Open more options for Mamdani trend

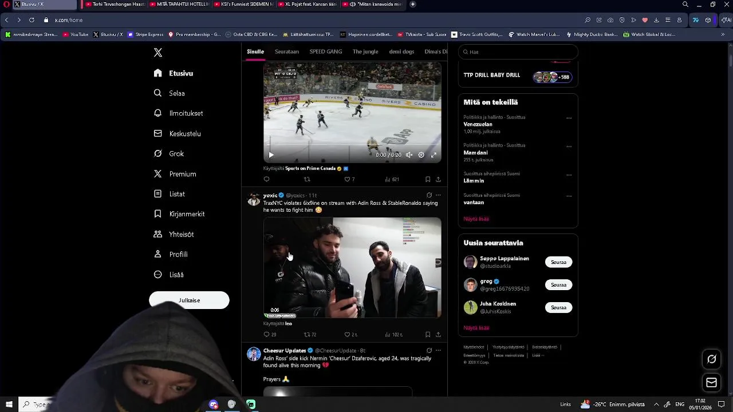(x=569, y=146)
